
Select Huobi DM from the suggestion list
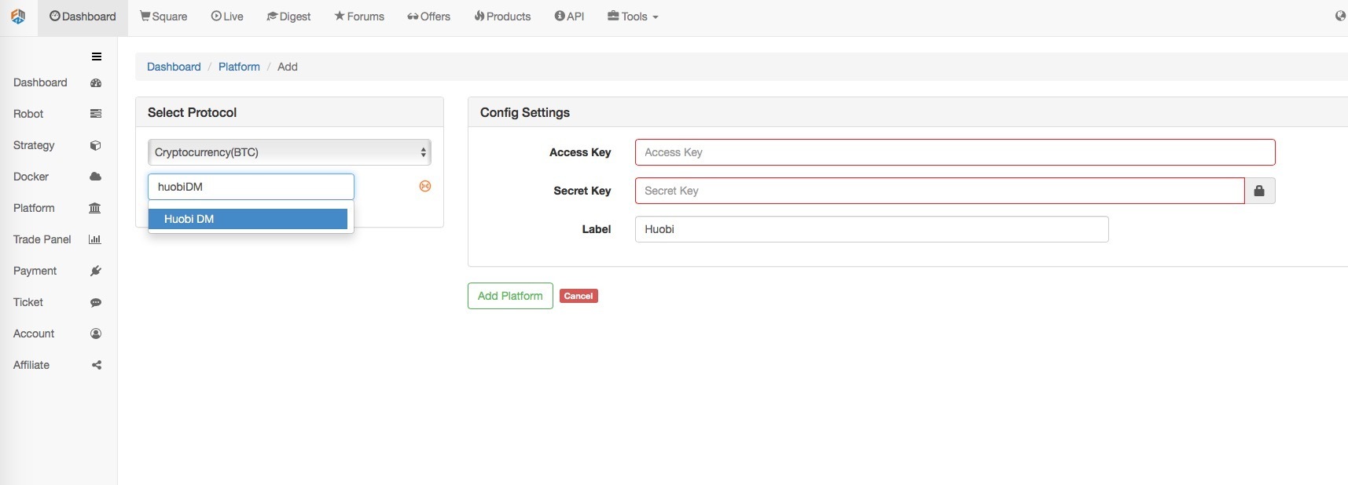[248, 219]
